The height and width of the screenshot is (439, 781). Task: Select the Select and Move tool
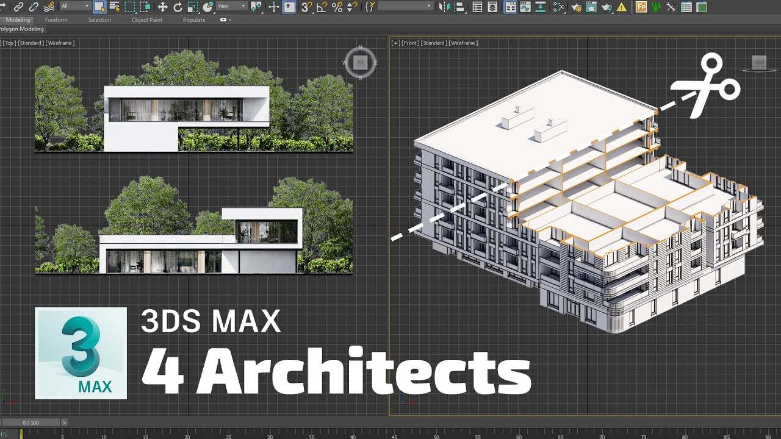click(162, 7)
